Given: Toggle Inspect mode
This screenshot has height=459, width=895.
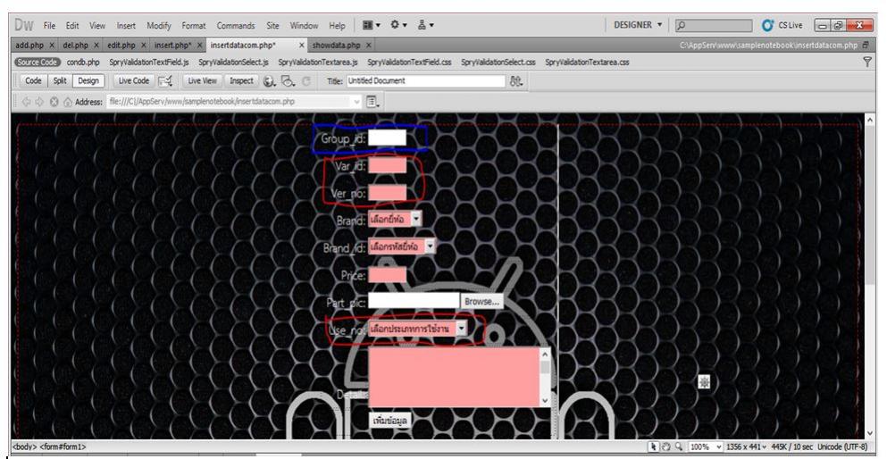Looking at the screenshot, I should coord(241,81).
